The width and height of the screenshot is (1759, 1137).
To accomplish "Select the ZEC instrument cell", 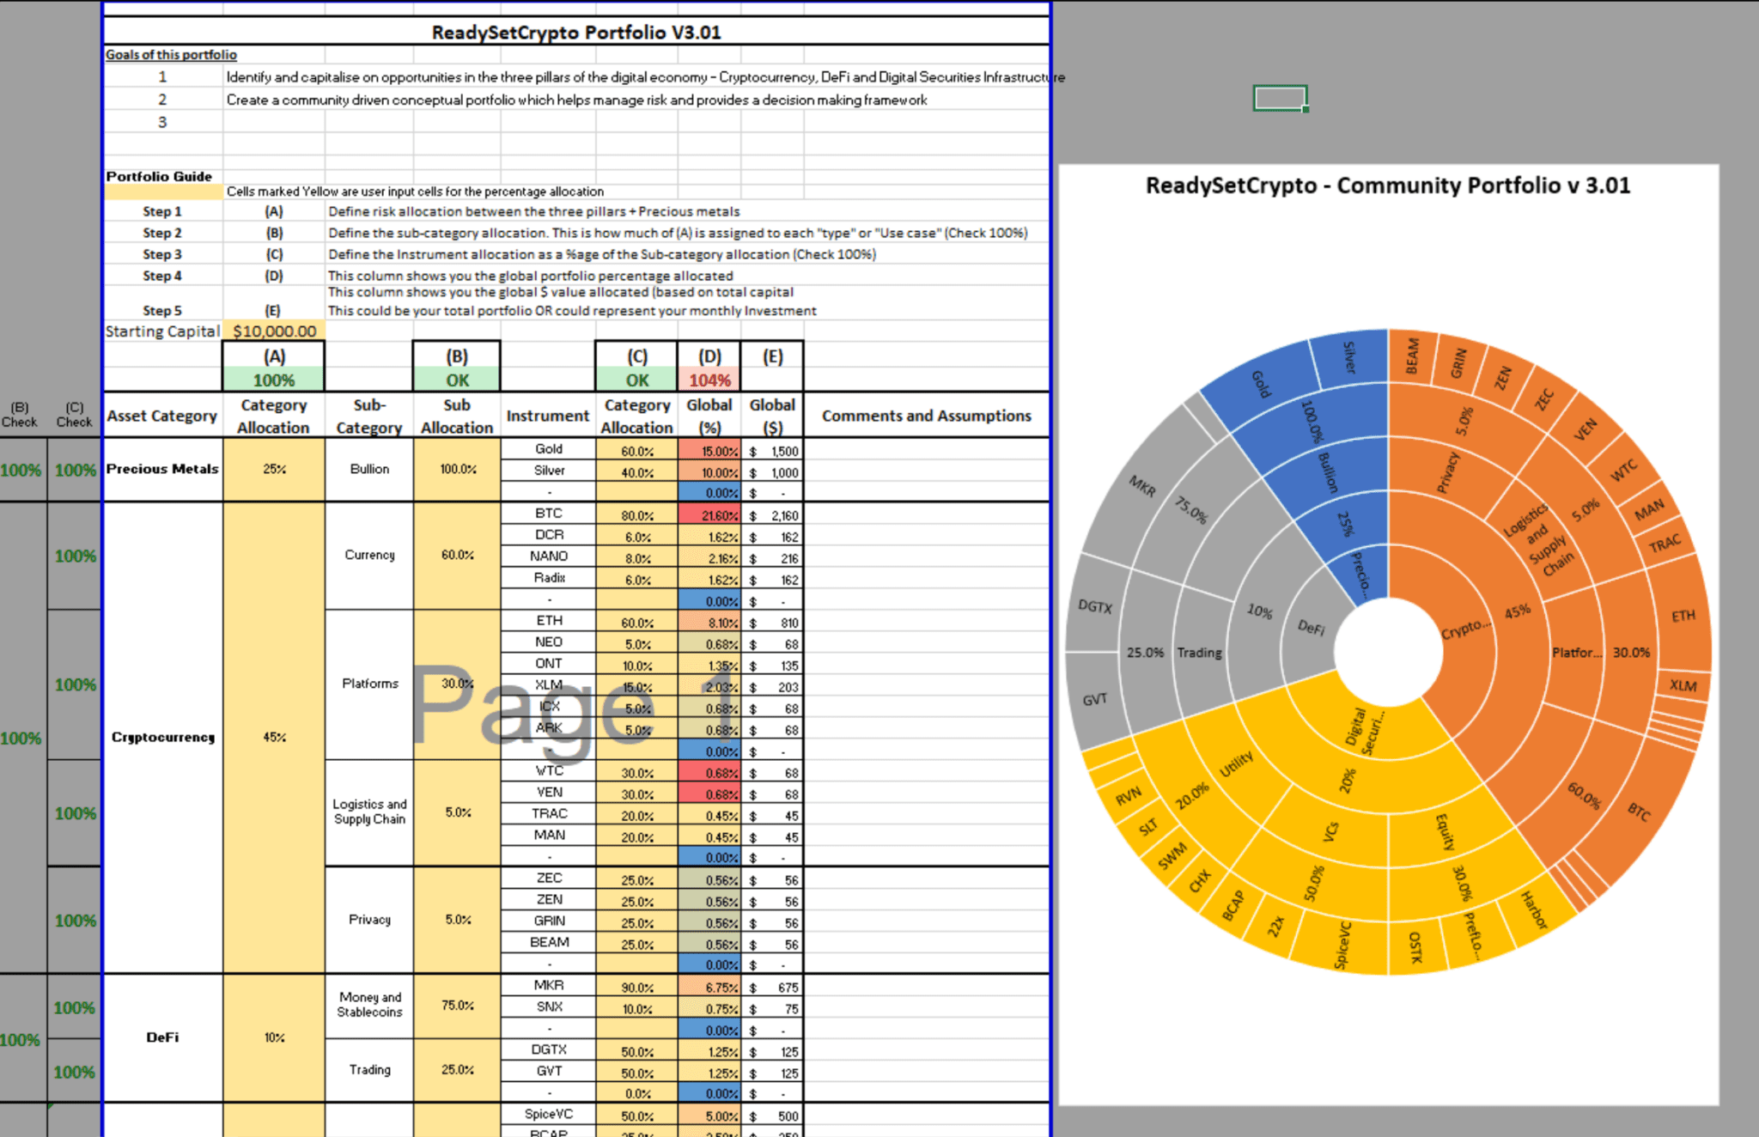I will point(548,879).
